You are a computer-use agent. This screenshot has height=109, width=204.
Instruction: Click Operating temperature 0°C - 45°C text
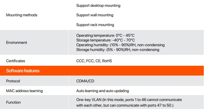coord(105,36)
